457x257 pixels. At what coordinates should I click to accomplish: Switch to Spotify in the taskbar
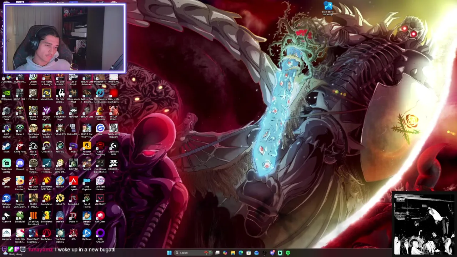(x=288, y=253)
